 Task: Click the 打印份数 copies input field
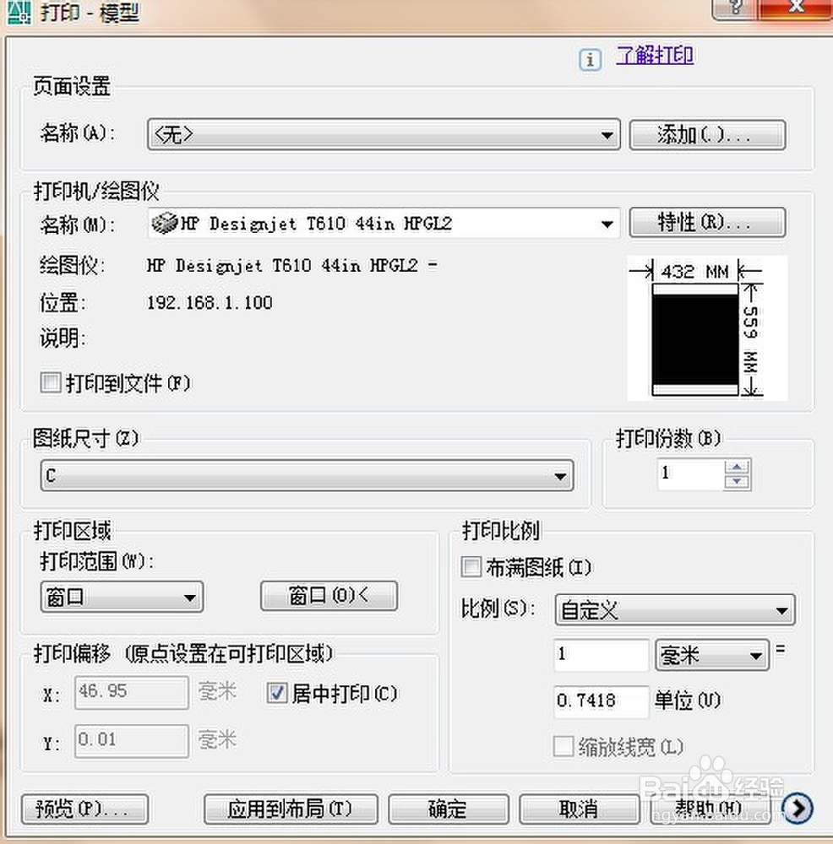(689, 474)
